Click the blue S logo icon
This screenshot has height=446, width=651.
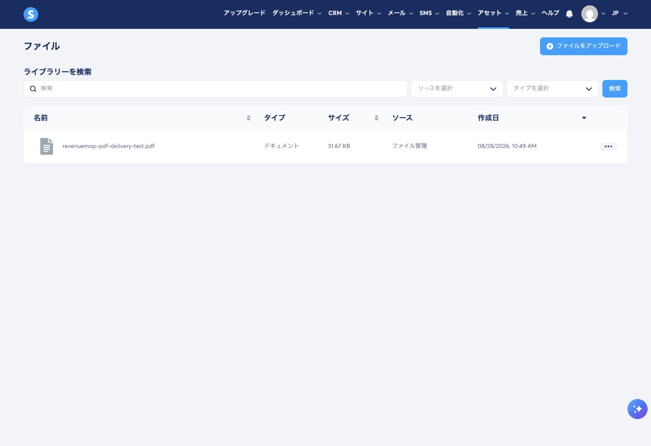(31, 14)
